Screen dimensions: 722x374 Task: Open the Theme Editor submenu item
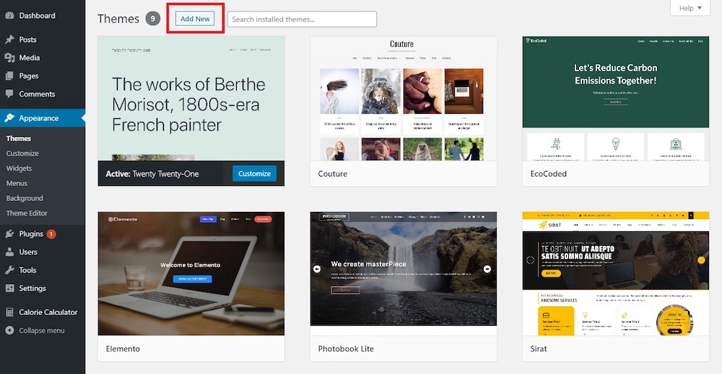(27, 213)
